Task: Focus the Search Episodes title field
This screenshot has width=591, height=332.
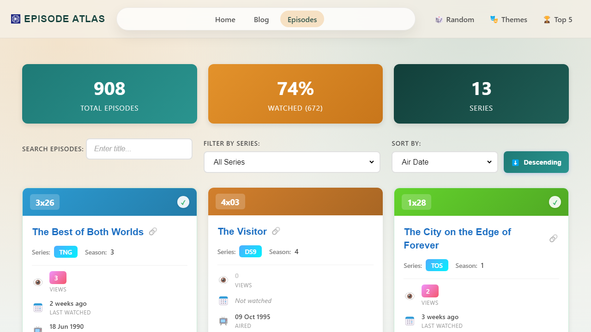Action: click(139, 149)
